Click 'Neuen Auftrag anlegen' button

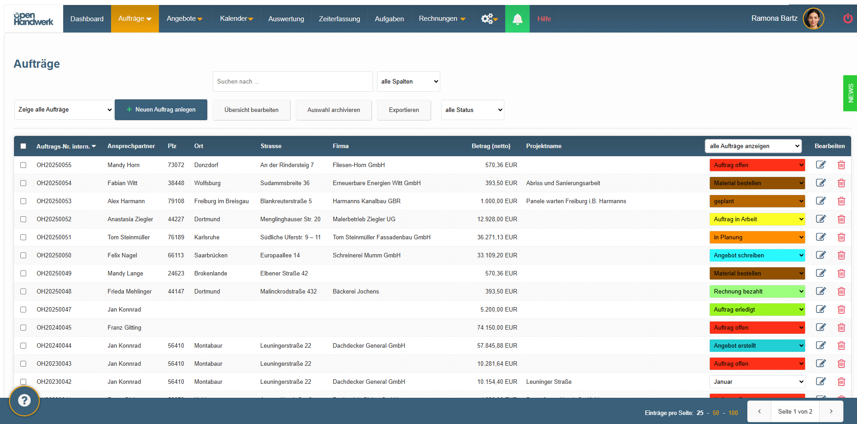161,110
